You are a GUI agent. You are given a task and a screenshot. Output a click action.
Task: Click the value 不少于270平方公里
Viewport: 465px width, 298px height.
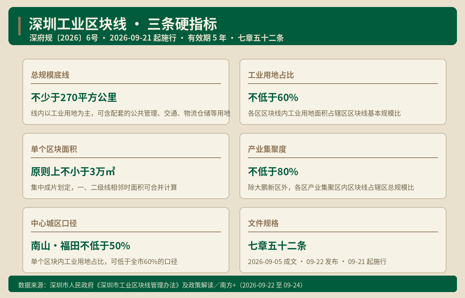point(74,98)
